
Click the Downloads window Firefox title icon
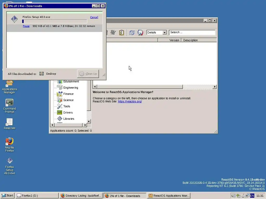tap(6, 6)
